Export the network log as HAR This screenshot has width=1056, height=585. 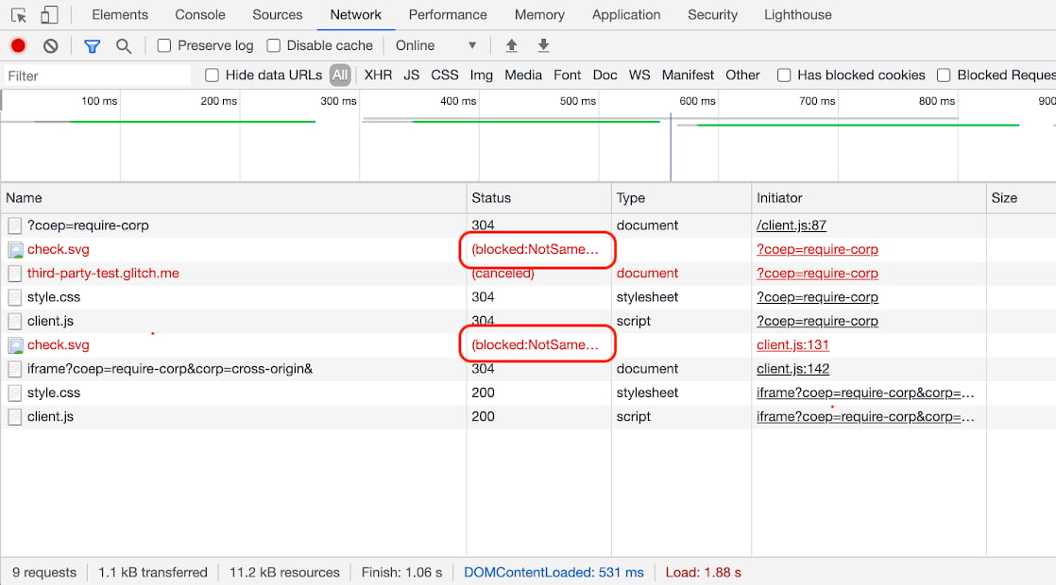[x=543, y=44]
